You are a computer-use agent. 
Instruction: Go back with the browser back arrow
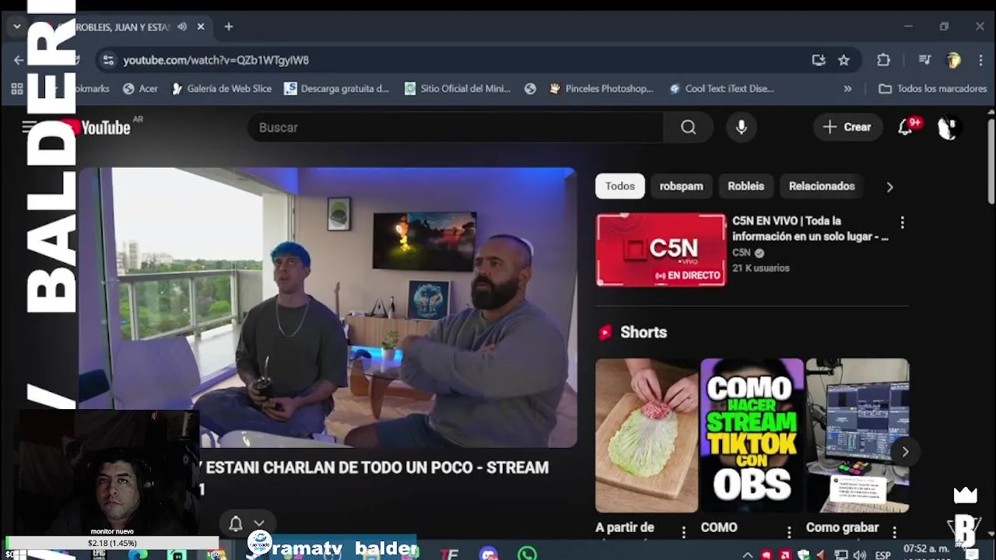19,60
